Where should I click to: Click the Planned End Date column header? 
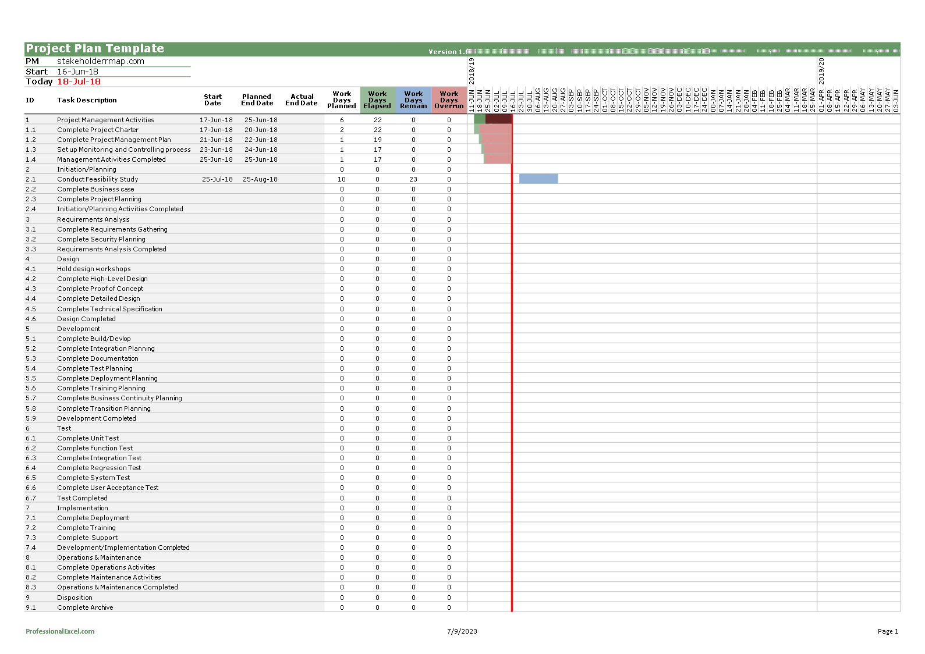click(257, 100)
